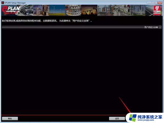Click the 用户自定义安装 label

coord(151,27)
